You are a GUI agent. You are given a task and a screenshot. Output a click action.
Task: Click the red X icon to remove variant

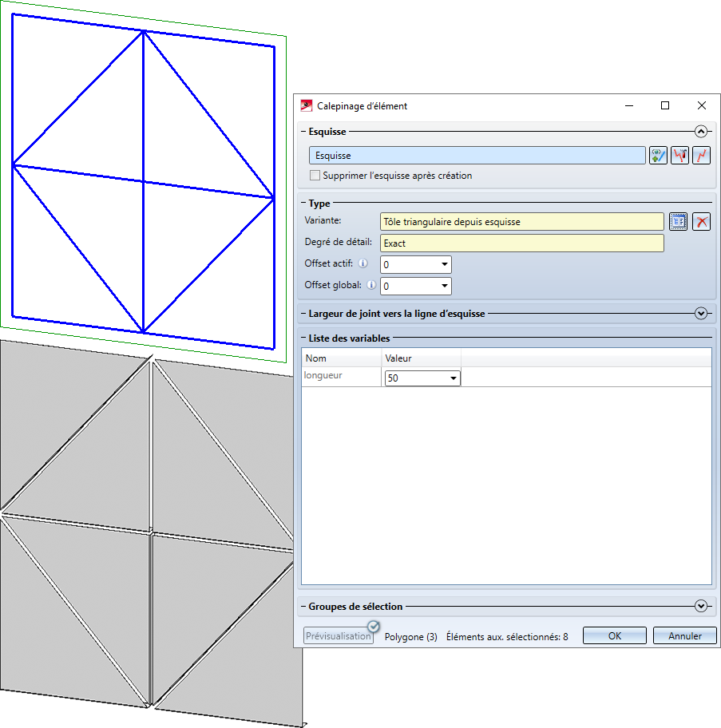pyautogui.click(x=701, y=222)
